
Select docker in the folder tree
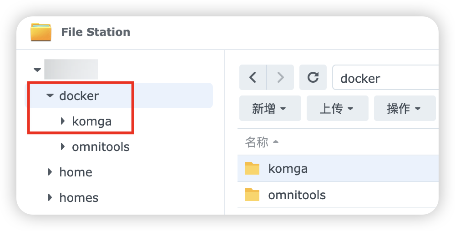click(79, 96)
